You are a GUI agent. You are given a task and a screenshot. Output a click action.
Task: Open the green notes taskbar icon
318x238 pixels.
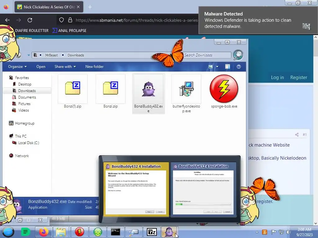25,232
